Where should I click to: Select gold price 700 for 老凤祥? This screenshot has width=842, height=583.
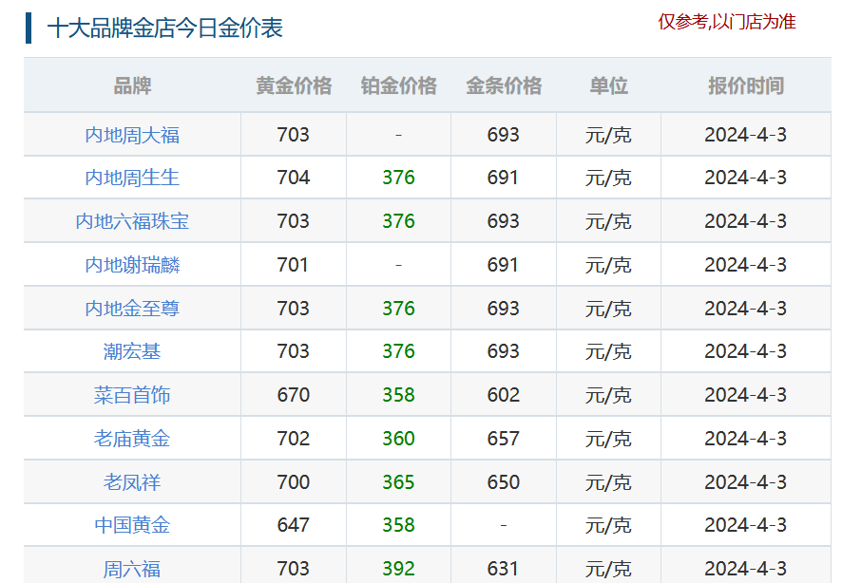point(294,482)
